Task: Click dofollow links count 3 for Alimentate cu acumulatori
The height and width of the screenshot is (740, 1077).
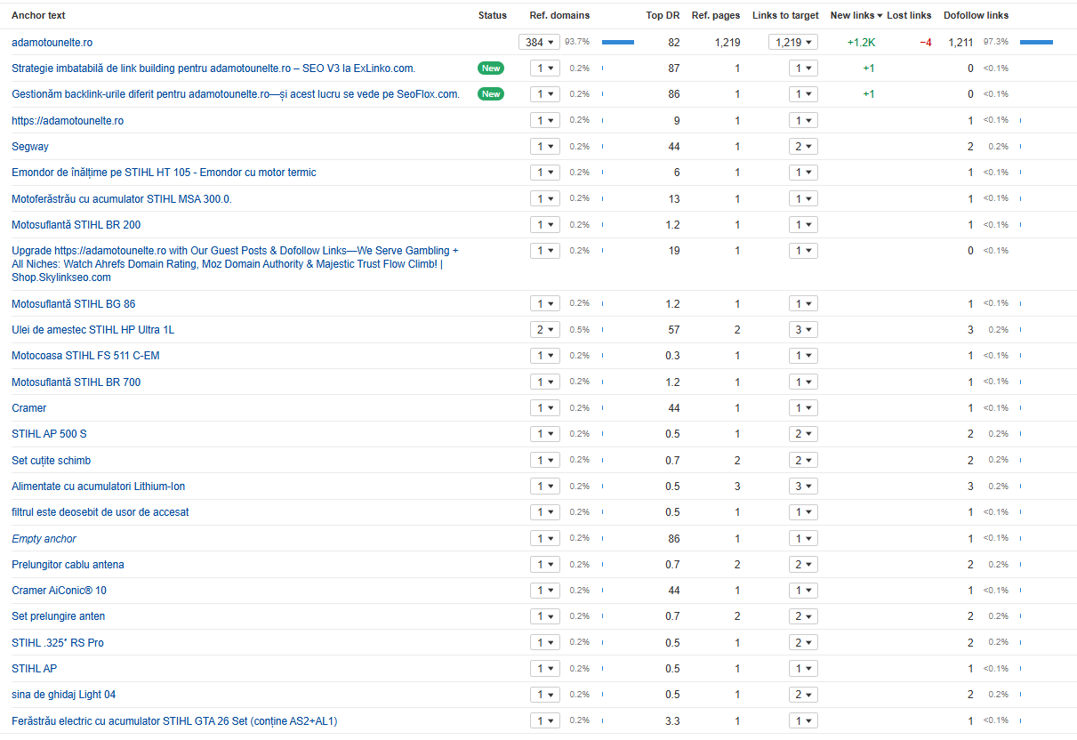Action: point(970,487)
